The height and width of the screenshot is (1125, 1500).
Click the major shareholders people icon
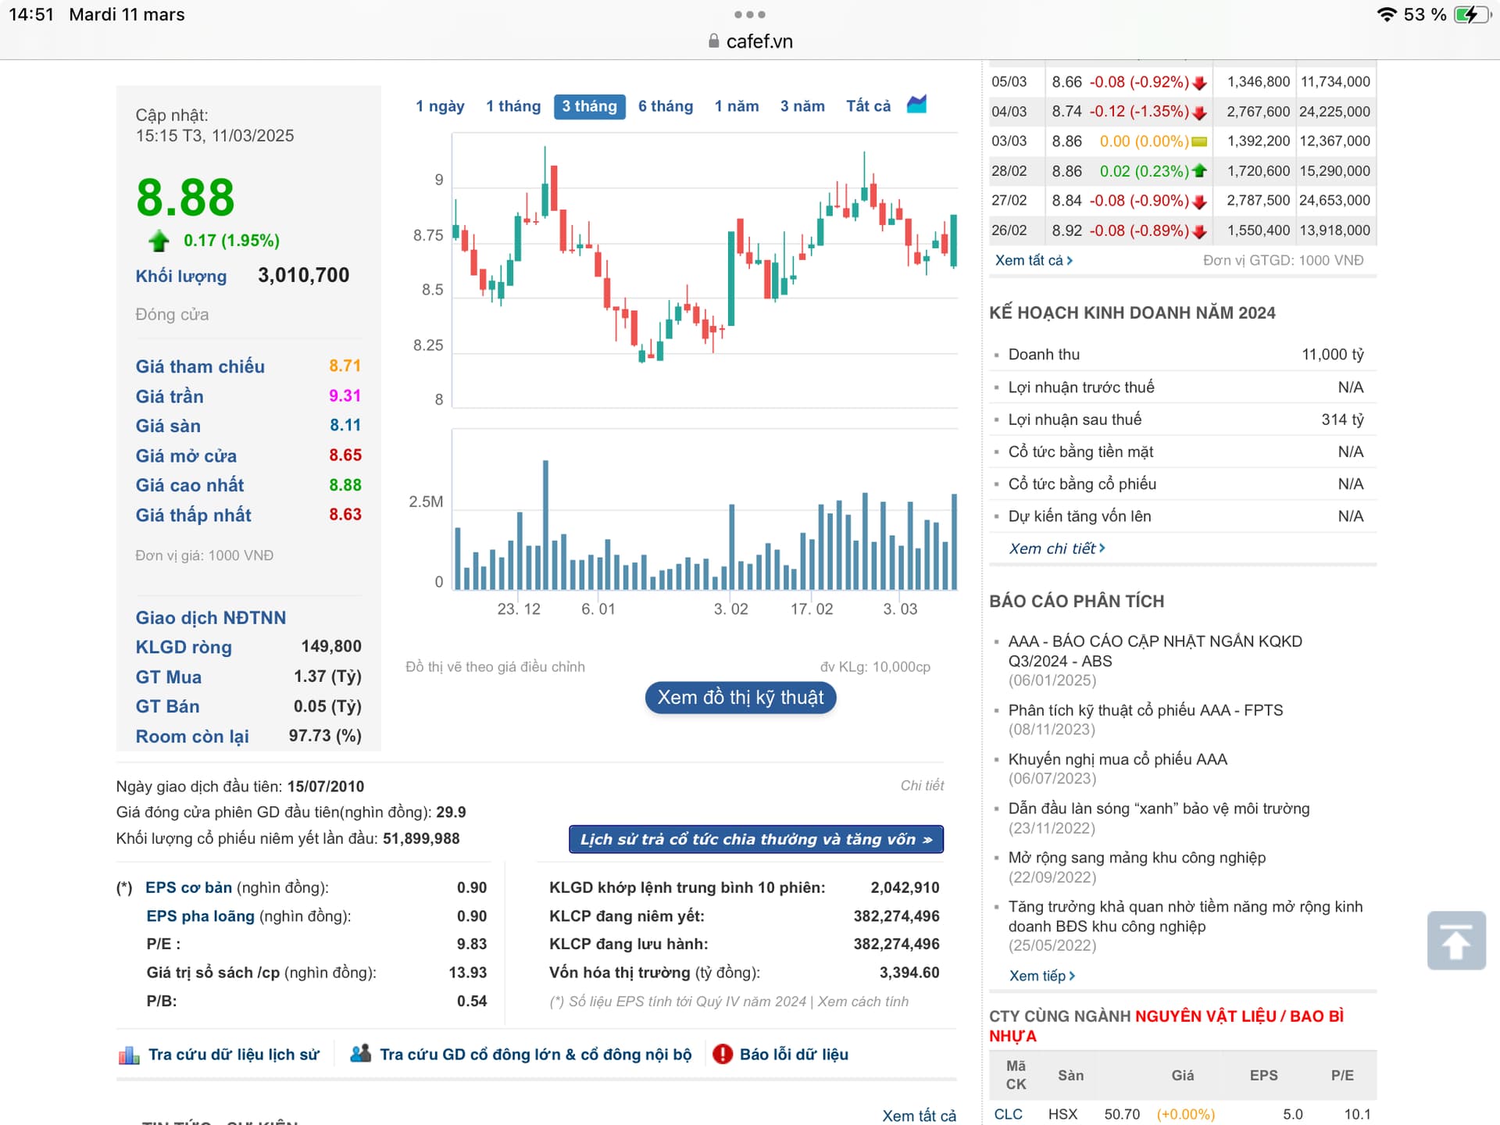coord(360,1054)
